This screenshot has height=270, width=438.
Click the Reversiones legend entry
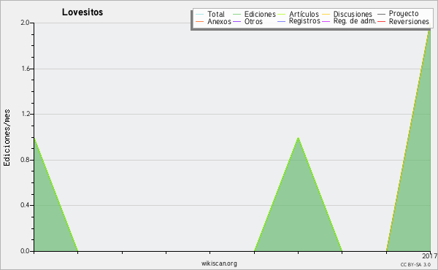coord(403,21)
